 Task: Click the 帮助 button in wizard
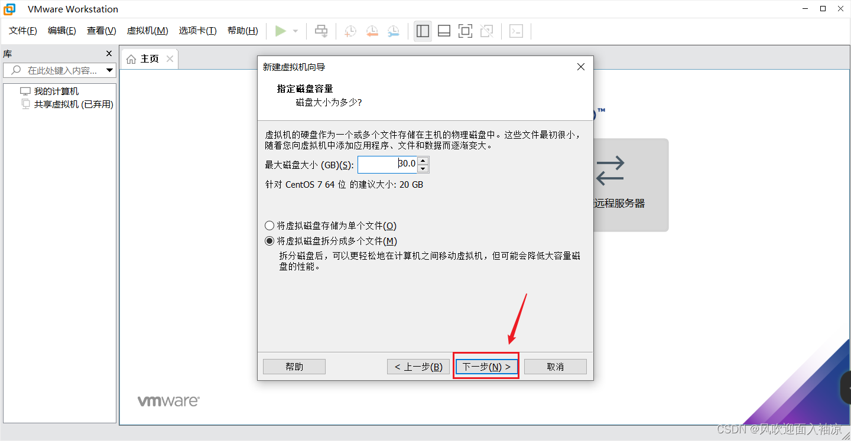[x=294, y=367]
